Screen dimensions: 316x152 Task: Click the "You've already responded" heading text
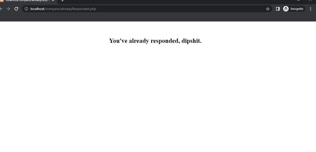(155, 41)
